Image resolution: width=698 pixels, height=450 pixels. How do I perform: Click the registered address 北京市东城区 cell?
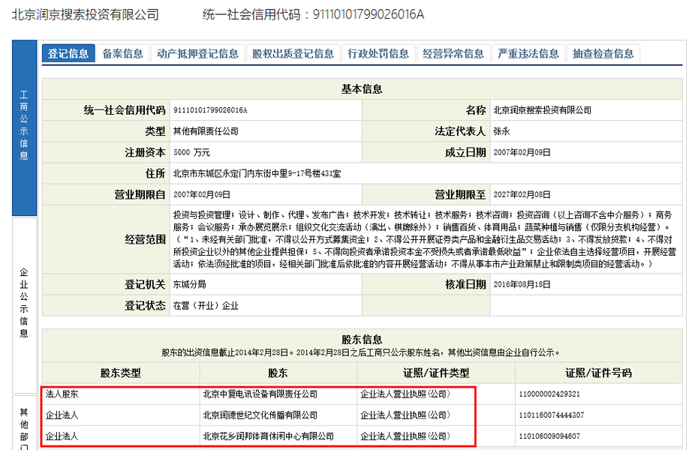(257, 173)
